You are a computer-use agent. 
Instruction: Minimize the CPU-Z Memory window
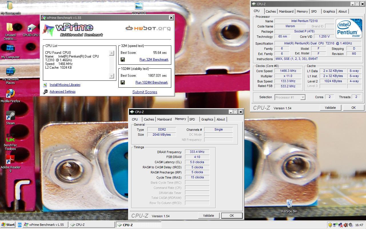click(x=231, y=112)
